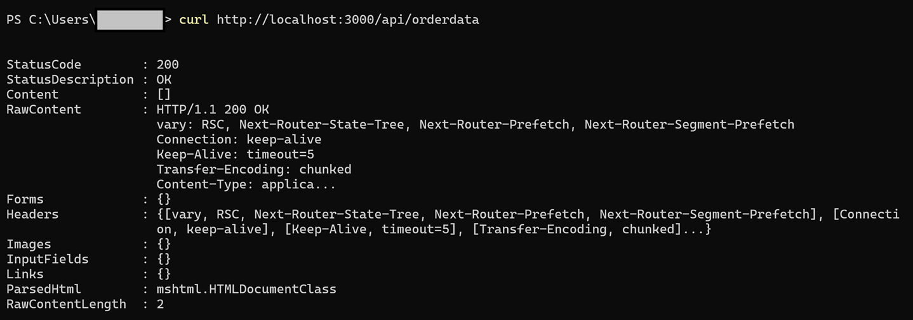Screen dimensions: 913x320
Task: Click the RawContentLength value 2
Action: tap(161, 304)
